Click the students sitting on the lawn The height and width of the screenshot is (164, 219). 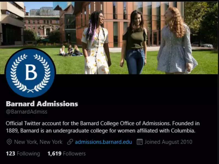(71, 51)
